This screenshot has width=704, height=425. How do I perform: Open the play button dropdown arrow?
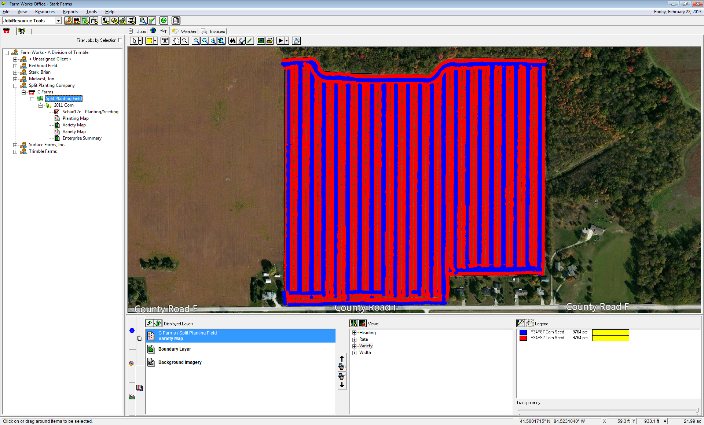point(287,41)
